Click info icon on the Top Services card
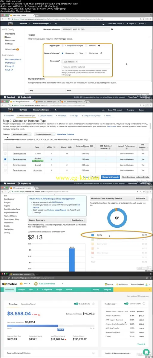This screenshot has height=358, width=153. click(x=143, y=304)
